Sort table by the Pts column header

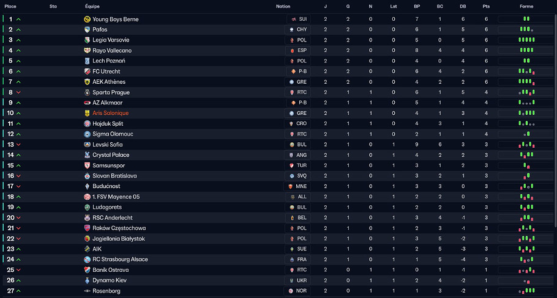486,6
